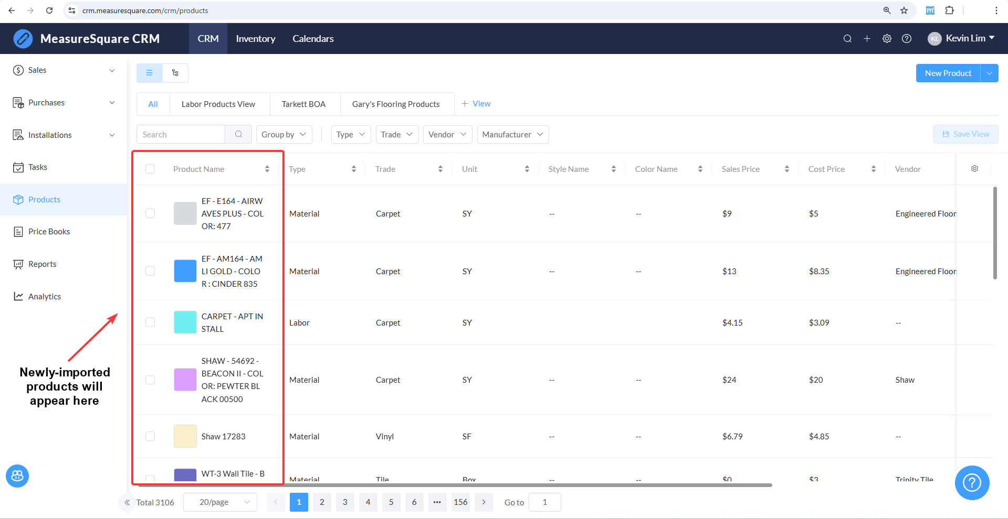Screen dimensions: 1008x519
Task: Open the global search magnifier icon
Action: point(847,38)
